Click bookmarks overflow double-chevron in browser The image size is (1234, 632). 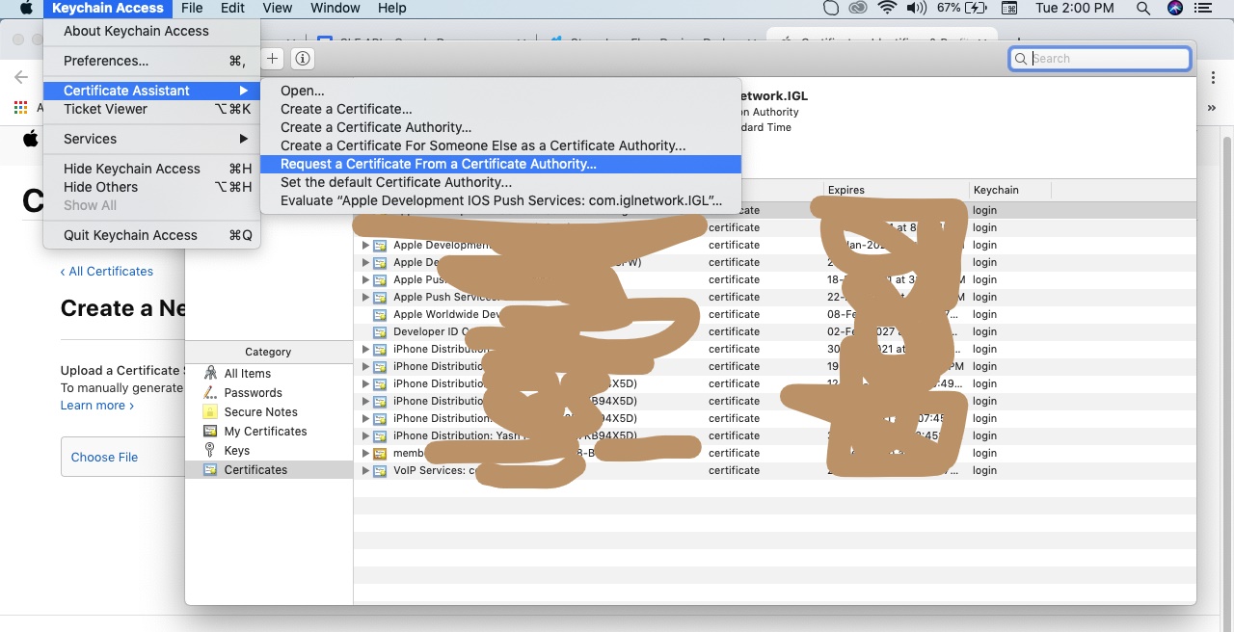[x=1213, y=108]
